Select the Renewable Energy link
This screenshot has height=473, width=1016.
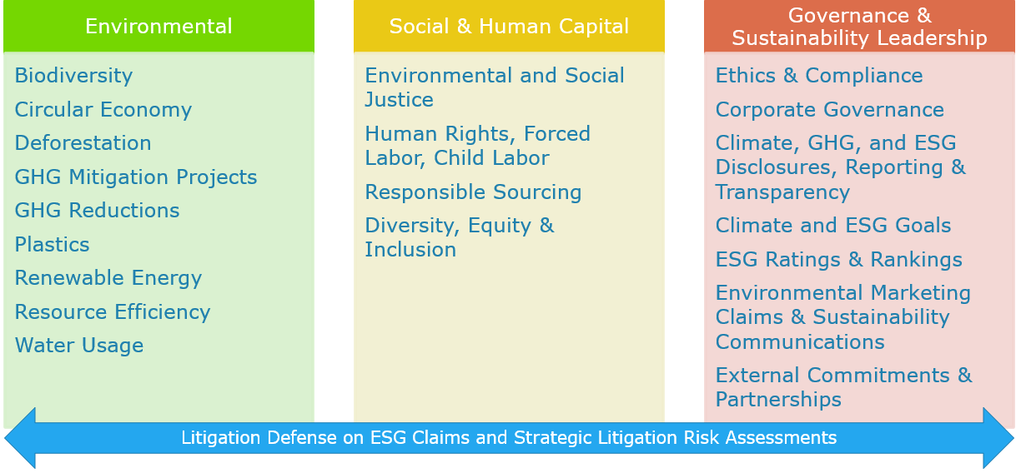[x=108, y=278]
